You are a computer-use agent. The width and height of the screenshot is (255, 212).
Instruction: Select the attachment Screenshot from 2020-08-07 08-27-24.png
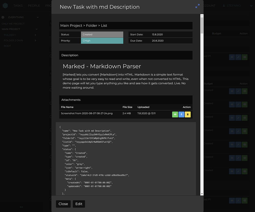pos(87,113)
